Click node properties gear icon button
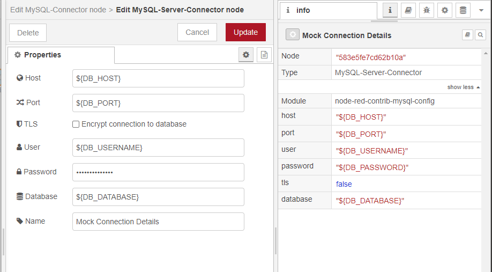492x272 pixels. click(246, 55)
